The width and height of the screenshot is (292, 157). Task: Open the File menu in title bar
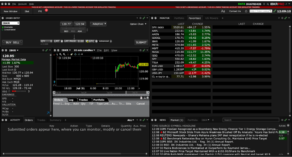(x=14, y=4)
